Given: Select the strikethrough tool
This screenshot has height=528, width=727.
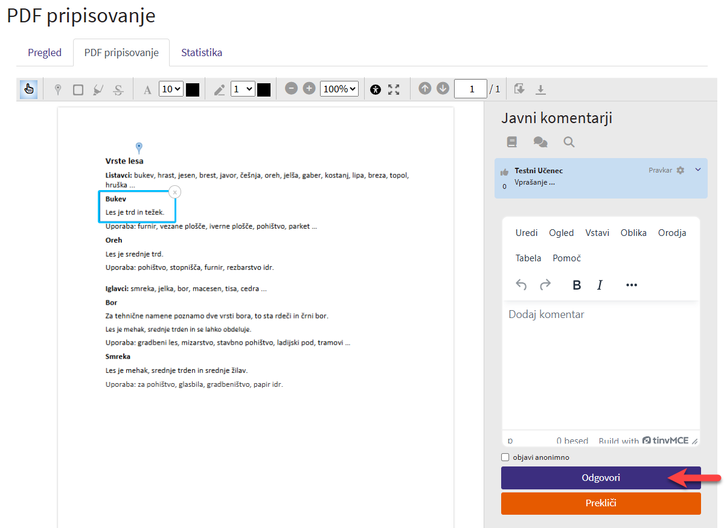Looking at the screenshot, I should pyautogui.click(x=118, y=89).
